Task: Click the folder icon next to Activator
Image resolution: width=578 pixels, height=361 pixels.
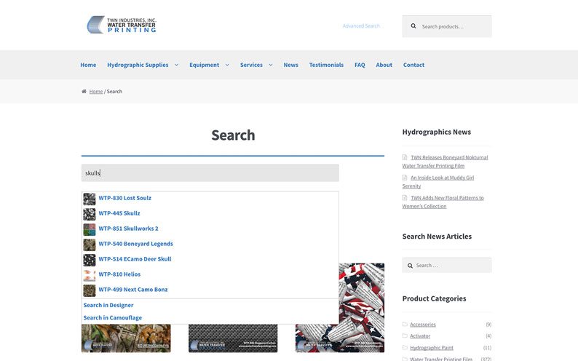Action: coord(405,336)
